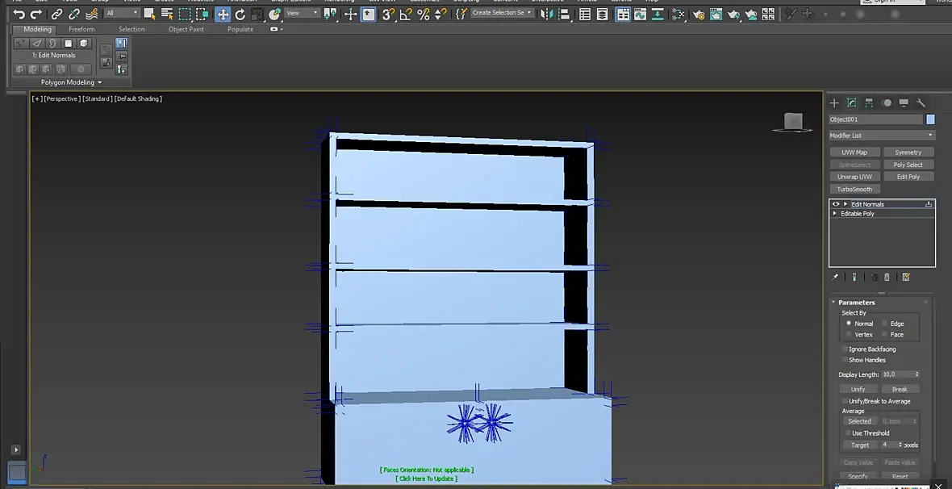This screenshot has height=489, width=952.
Task: Click the Select and Place tool
Action: coord(275,14)
